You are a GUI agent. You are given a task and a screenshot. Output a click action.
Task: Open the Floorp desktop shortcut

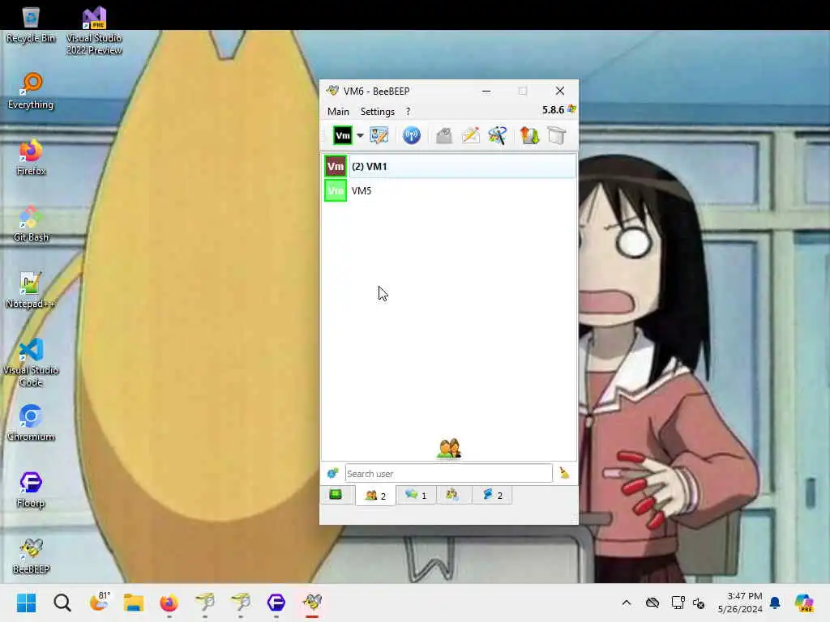pyautogui.click(x=31, y=490)
